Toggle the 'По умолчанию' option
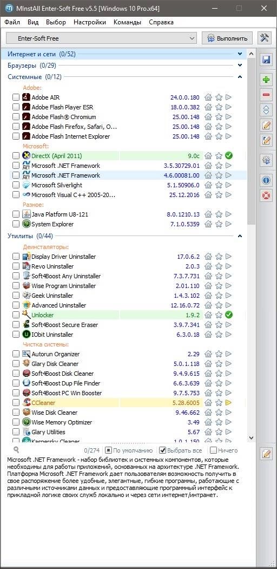 (108, 450)
